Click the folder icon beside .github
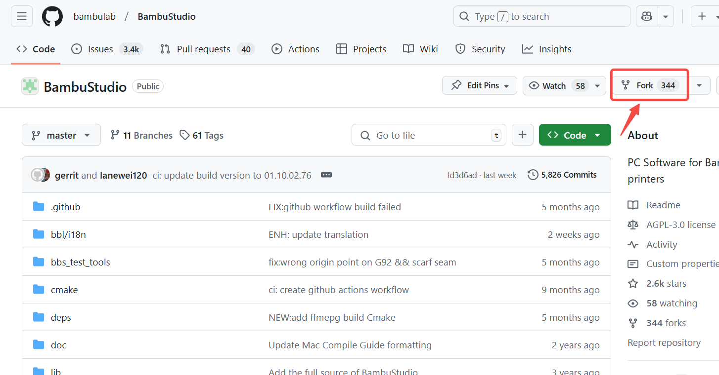Screen dimensions: 719x375 pos(39,206)
